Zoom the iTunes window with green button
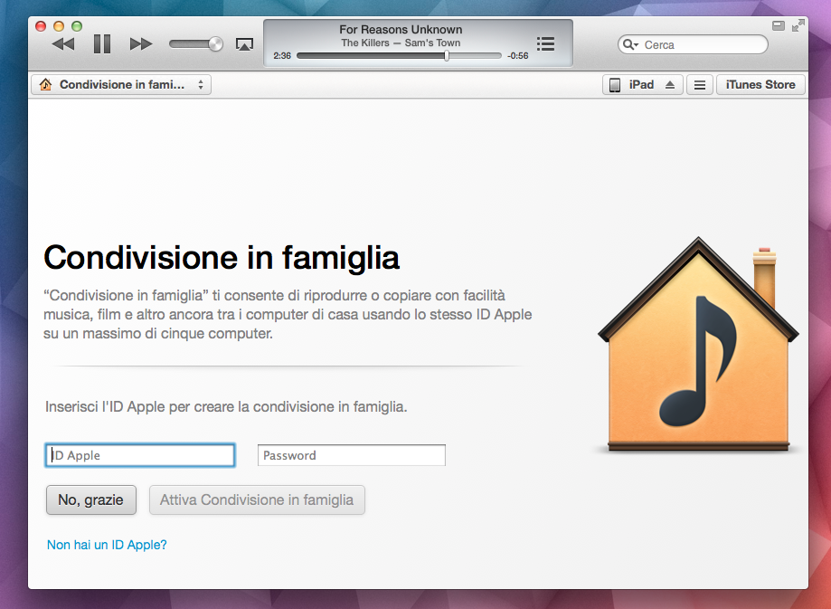This screenshot has height=609, width=831. (77, 26)
